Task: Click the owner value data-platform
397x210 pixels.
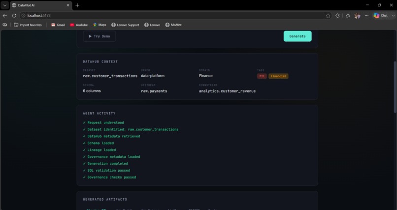Action: pos(153,76)
